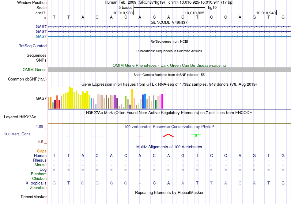Open the OMIM Gene Phenotypes track title
The width and height of the screenshot is (291, 204).
click(x=169, y=66)
